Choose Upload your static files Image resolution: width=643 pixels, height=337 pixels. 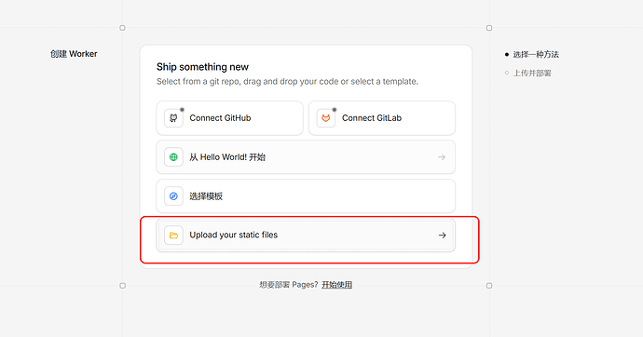306,235
